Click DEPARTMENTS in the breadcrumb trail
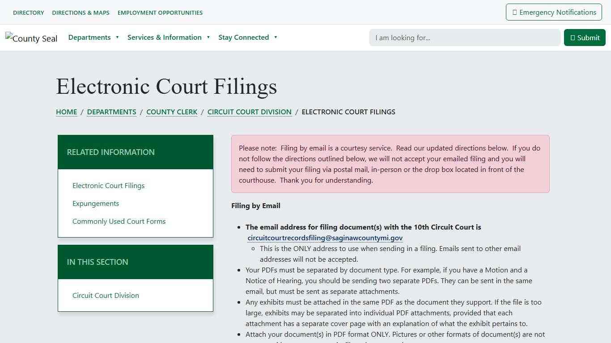 click(x=111, y=112)
